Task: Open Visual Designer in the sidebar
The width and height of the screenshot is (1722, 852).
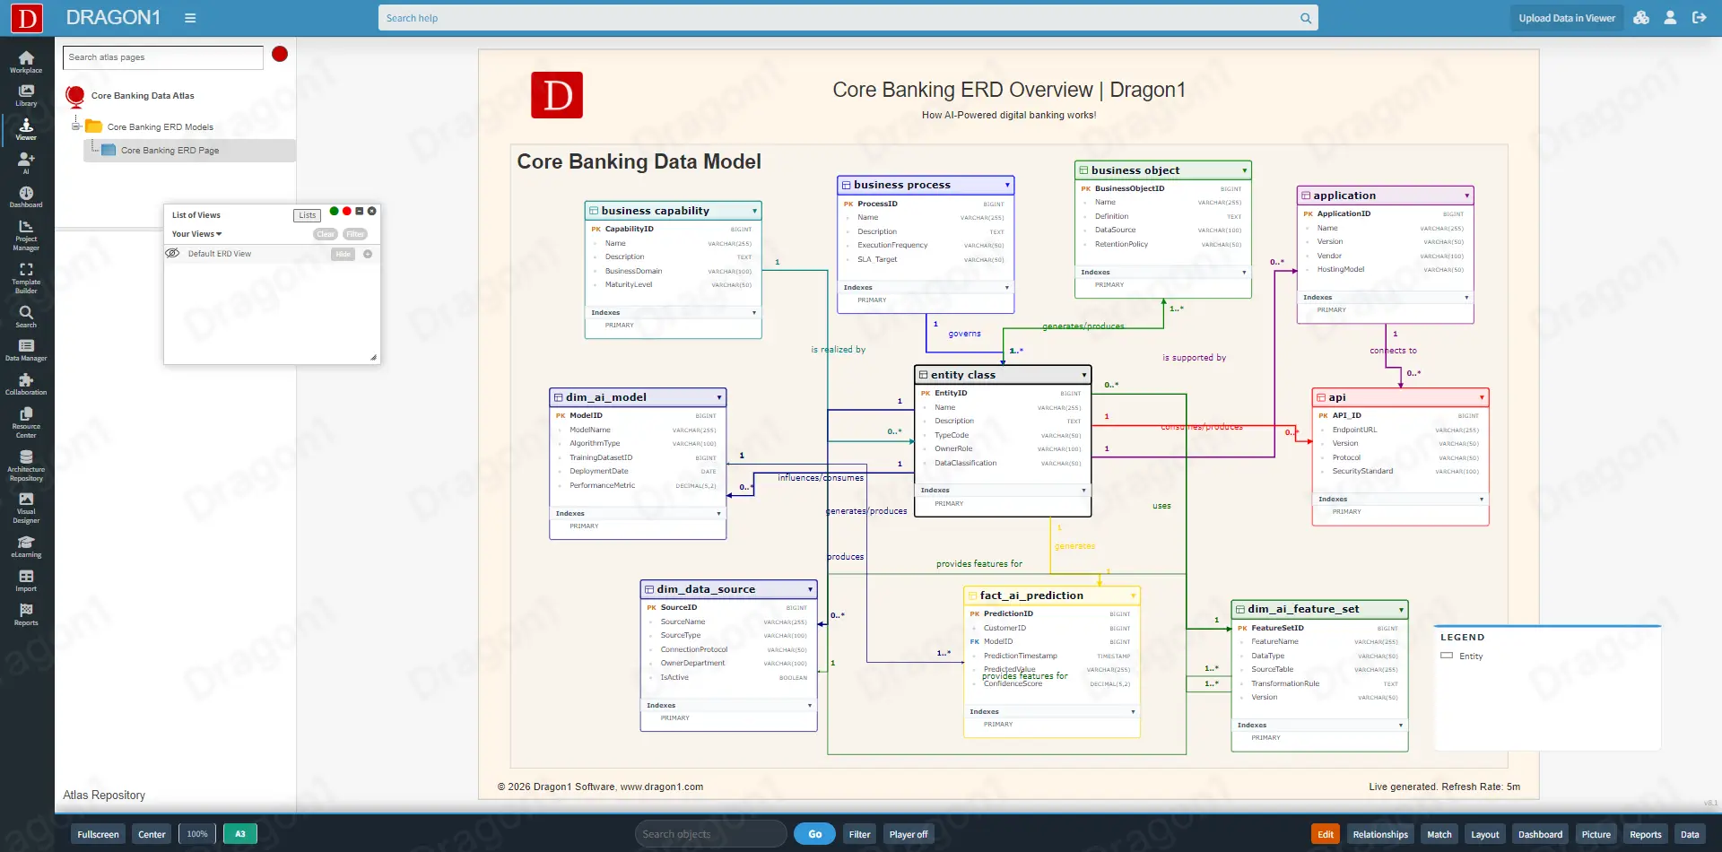Action: (26, 508)
